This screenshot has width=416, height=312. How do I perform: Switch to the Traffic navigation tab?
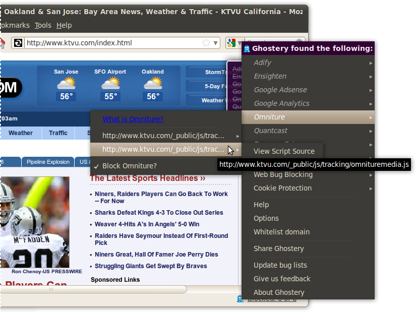(x=58, y=133)
